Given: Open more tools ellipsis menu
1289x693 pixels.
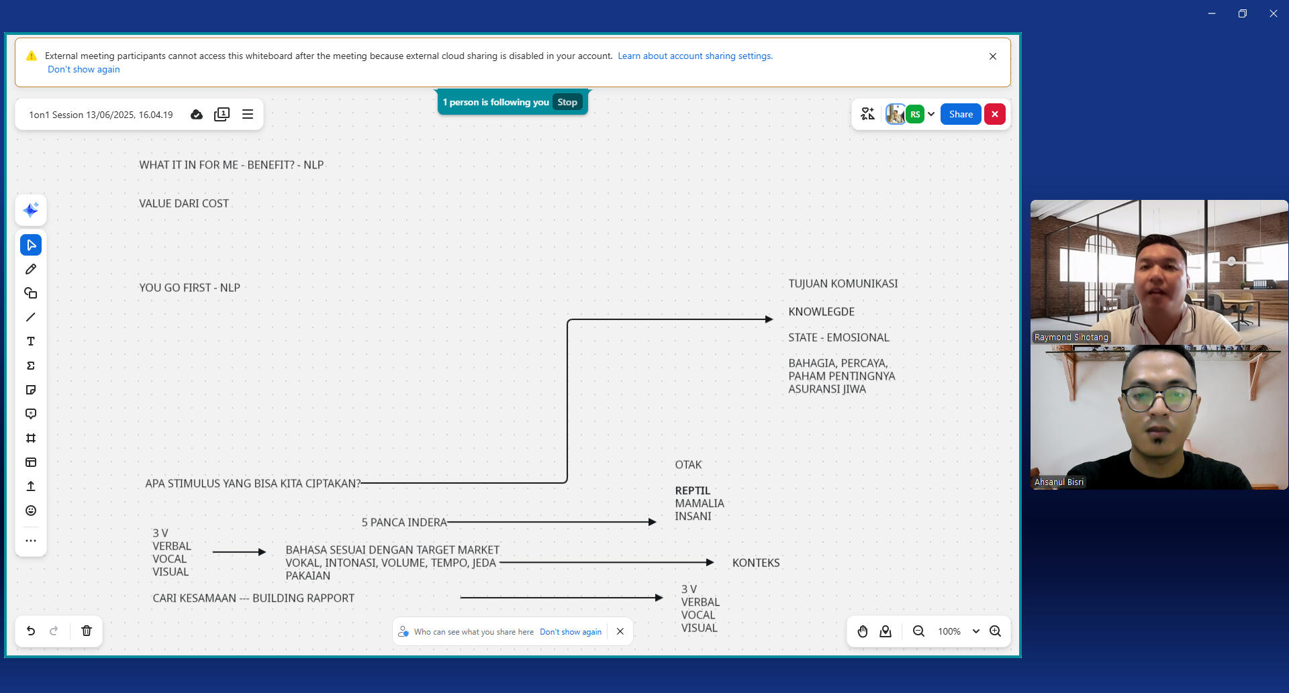Looking at the screenshot, I should point(31,540).
